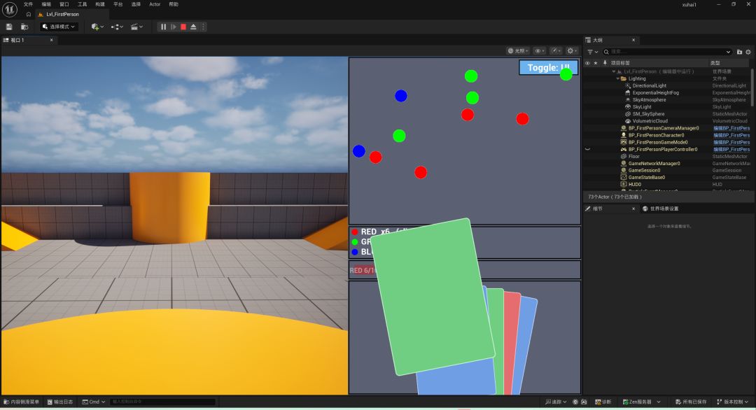Toggle the outliner visibility eye column header

tap(587, 63)
